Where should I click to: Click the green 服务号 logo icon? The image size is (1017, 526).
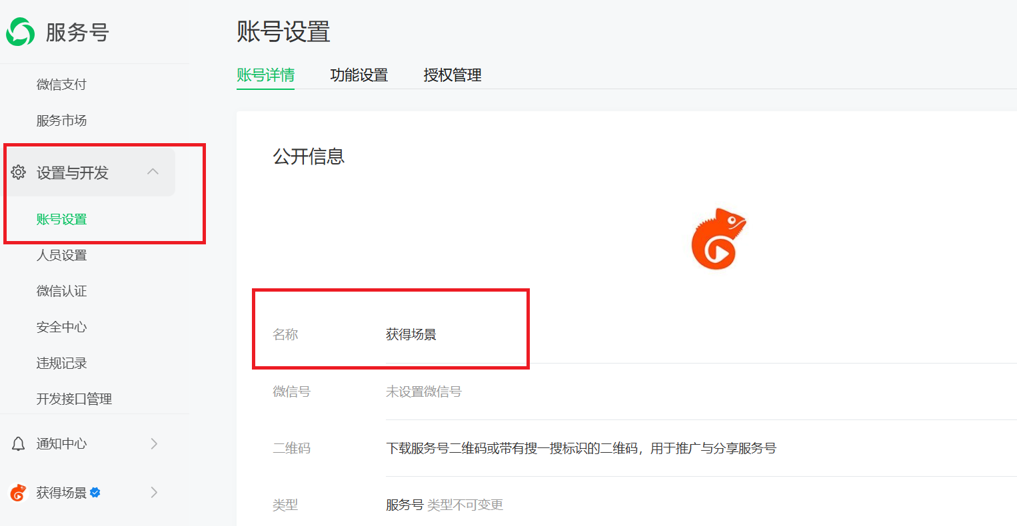click(x=20, y=32)
